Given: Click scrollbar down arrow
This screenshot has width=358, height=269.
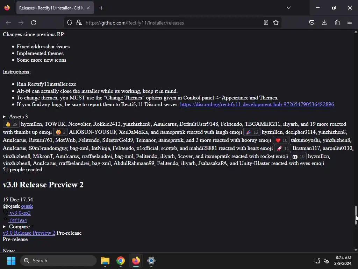Looking at the screenshot, I should [x=356, y=250].
